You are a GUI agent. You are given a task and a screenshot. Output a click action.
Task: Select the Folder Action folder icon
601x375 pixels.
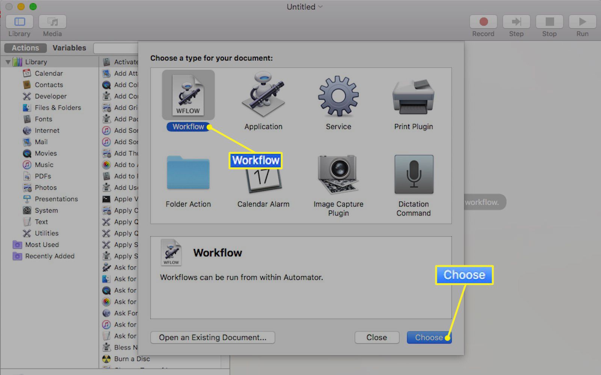point(188,172)
